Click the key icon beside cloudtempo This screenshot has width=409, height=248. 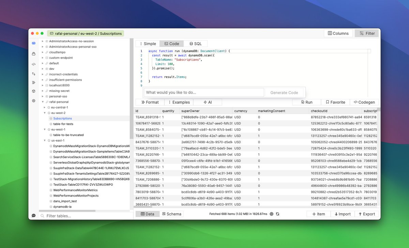(x=47, y=52)
